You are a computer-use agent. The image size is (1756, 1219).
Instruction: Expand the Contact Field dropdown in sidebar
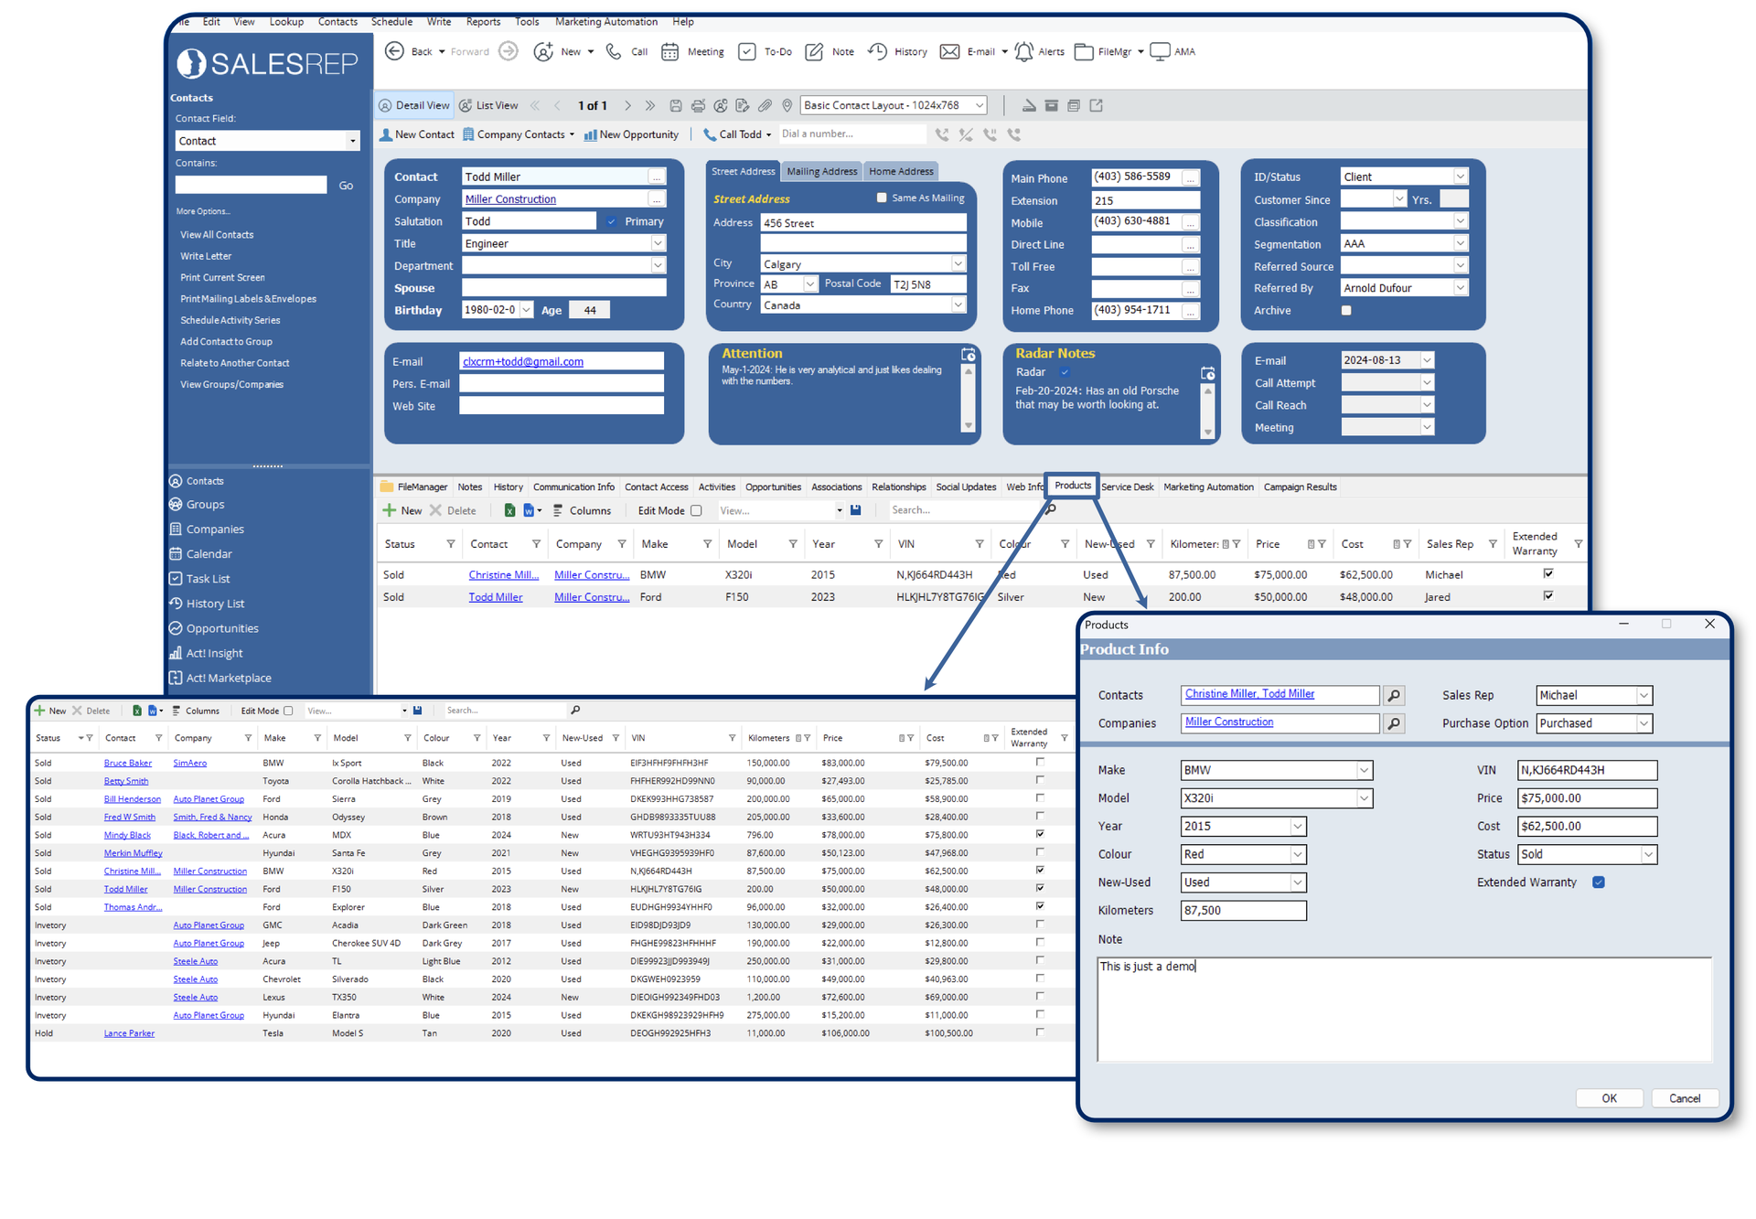point(353,141)
